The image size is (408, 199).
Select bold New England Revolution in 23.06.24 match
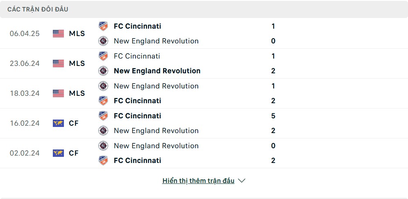157,71
